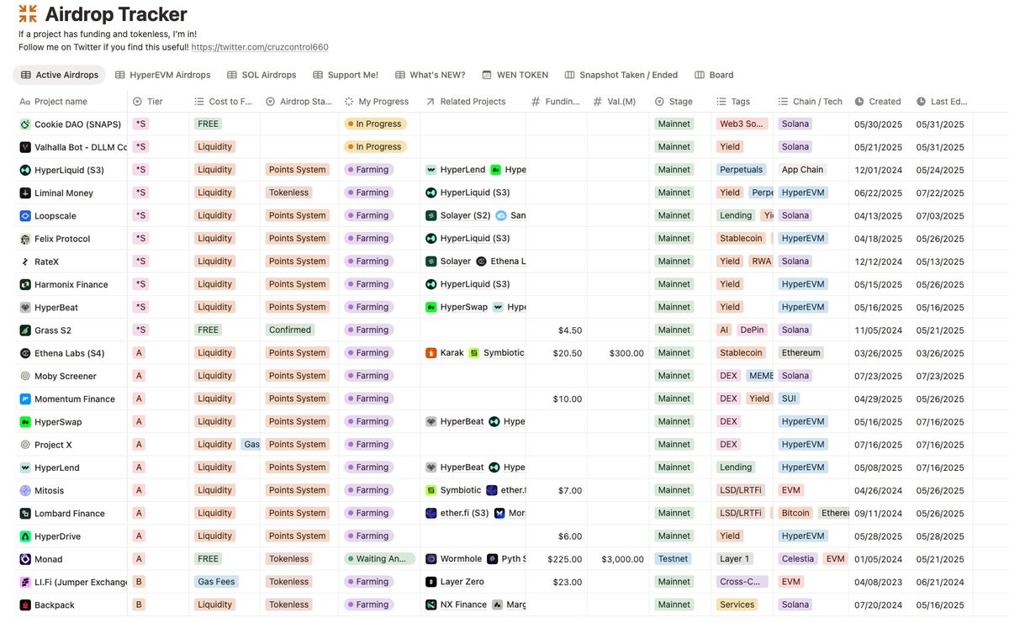Click the Karak icon in Ethena Labs row
The image size is (1009, 623).
click(431, 353)
